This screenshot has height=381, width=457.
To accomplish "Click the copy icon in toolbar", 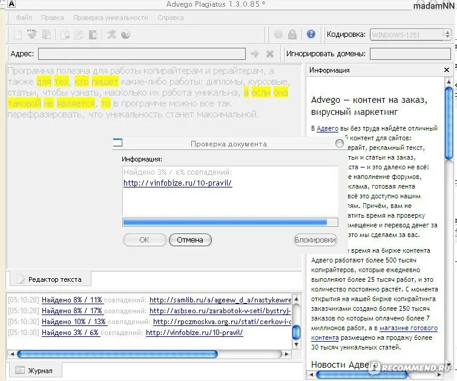I will tap(79, 34).
